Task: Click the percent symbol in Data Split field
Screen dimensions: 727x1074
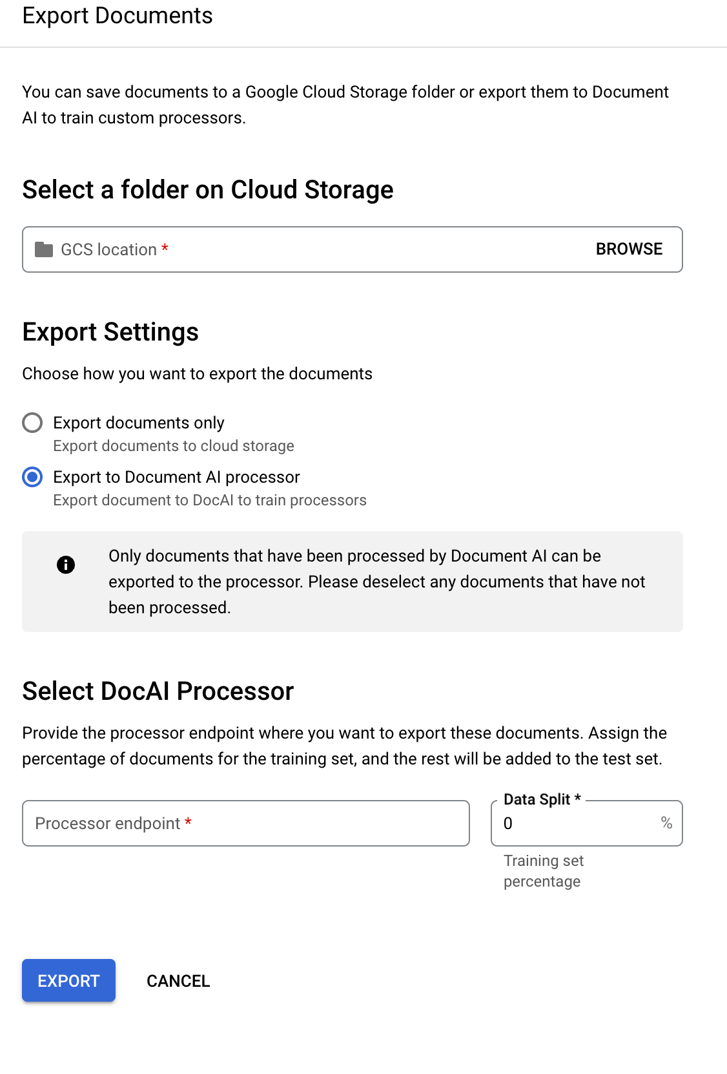Action: [666, 823]
